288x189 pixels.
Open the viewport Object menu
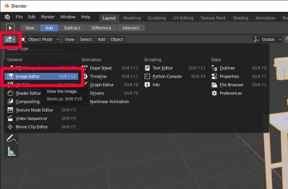[x=117, y=39]
